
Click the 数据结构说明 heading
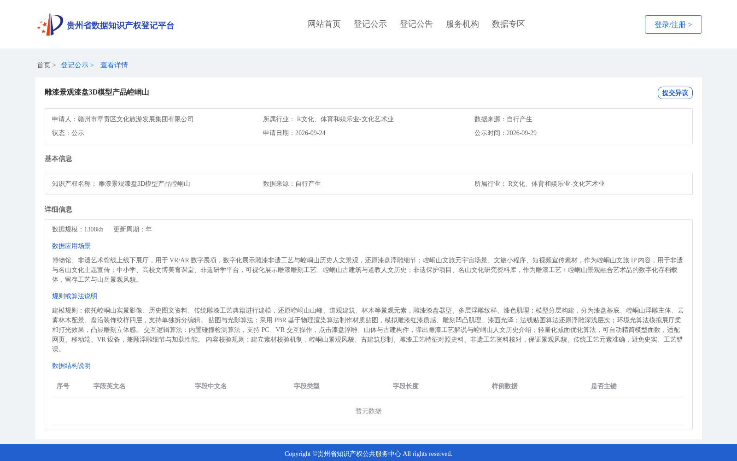tap(71, 366)
